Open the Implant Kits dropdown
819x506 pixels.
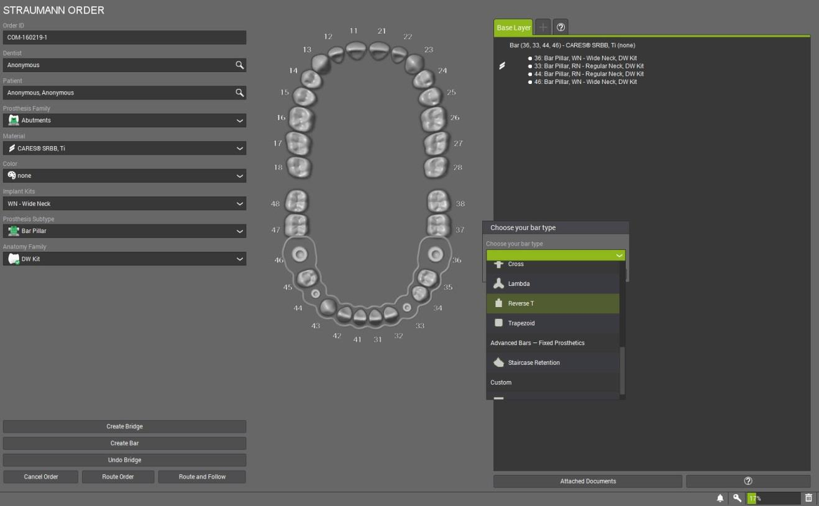pos(124,203)
